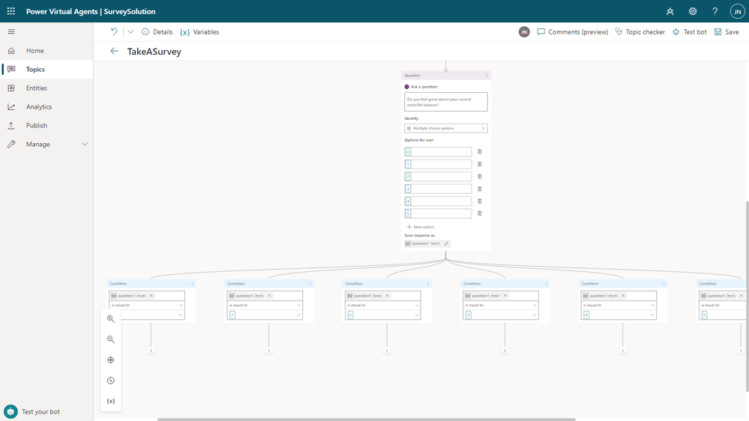749x421 pixels.
Task: Zoom in on the authoring canvas
Action: click(x=111, y=319)
